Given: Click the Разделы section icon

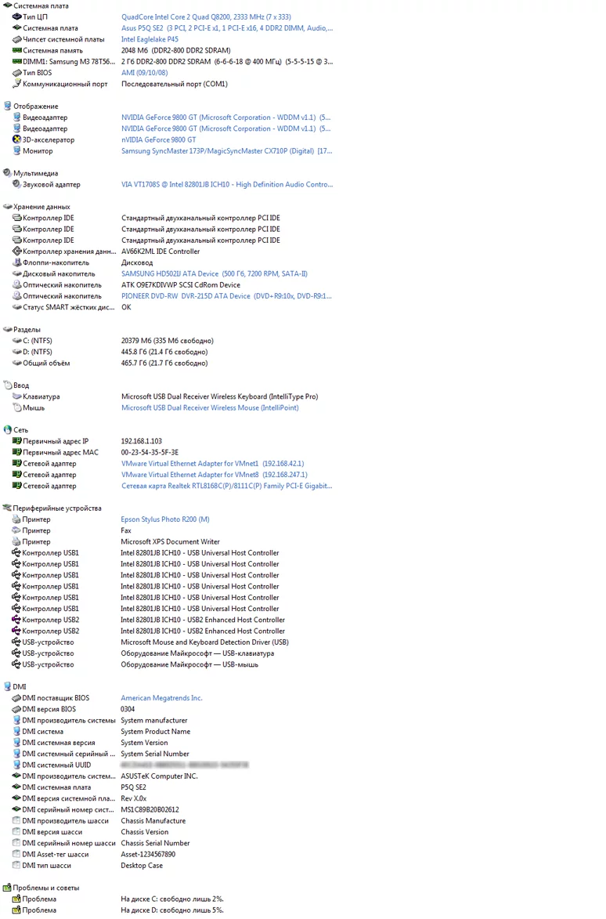Looking at the screenshot, I should (8, 329).
